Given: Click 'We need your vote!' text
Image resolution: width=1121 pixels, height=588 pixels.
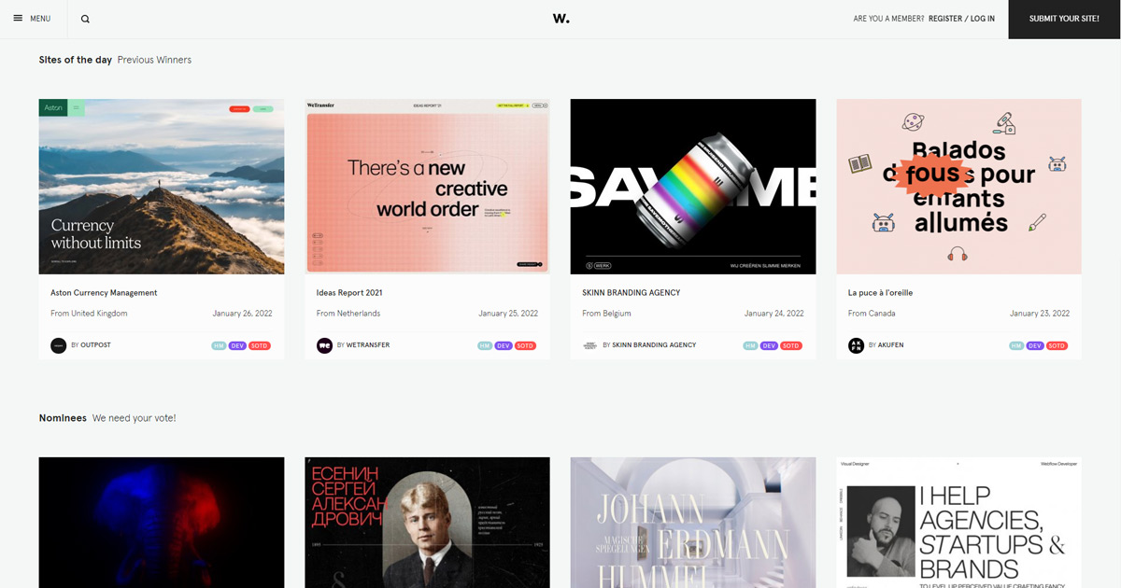Looking at the screenshot, I should coord(135,418).
